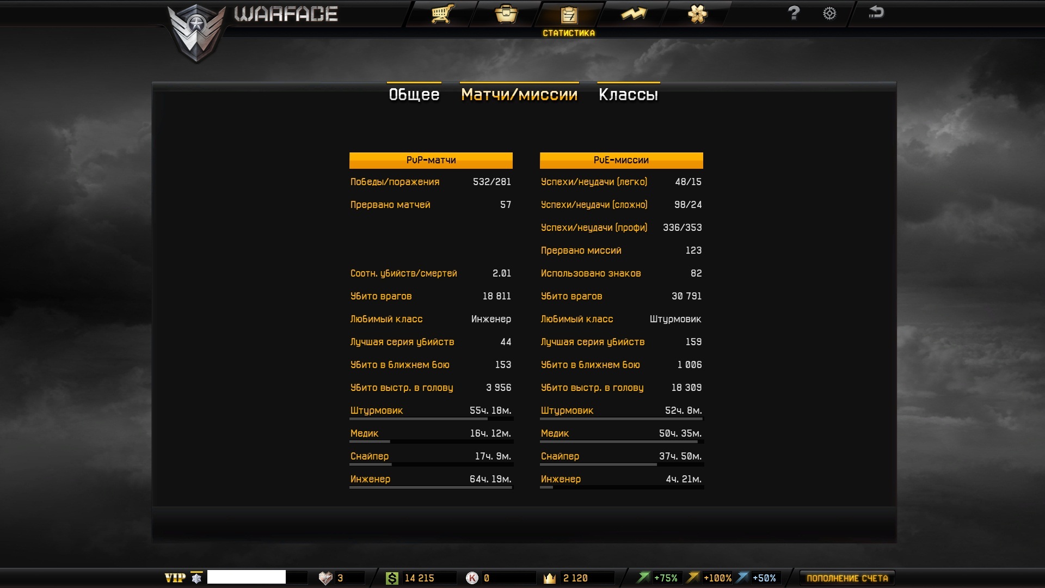Open the clan hands icon
Screen dimensions: 1045x588
coord(697,14)
